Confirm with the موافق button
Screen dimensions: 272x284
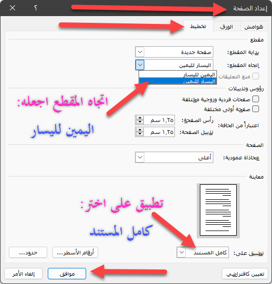click(x=67, y=274)
